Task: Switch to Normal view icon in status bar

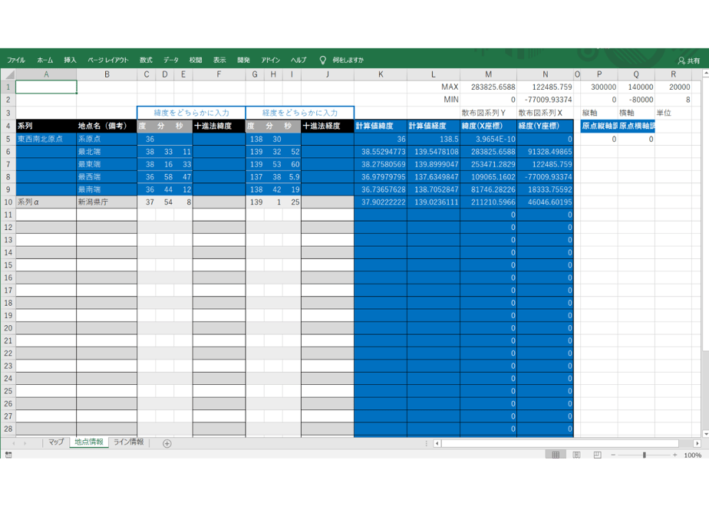Action: tap(556, 455)
